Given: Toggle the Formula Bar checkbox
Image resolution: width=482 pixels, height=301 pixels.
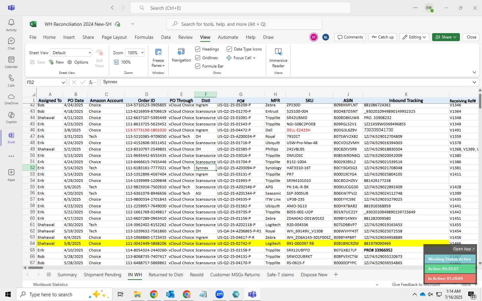Looking at the screenshot, I should click(197, 66).
